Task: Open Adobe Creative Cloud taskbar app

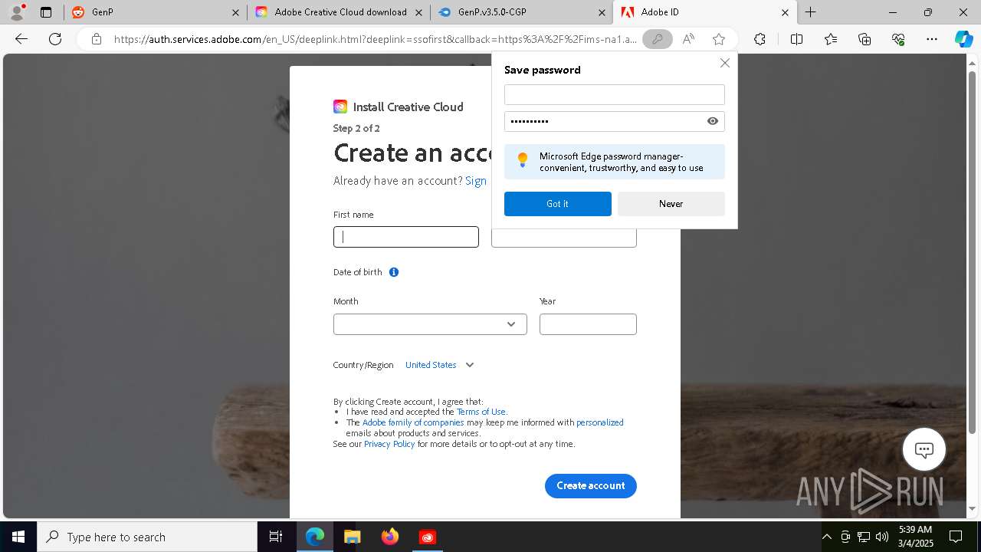Action: point(427,537)
